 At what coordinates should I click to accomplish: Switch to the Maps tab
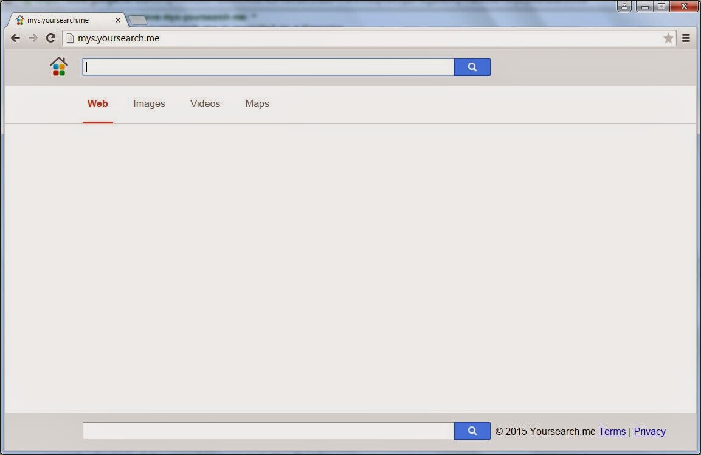pyautogui.click(x=257, y=104)
